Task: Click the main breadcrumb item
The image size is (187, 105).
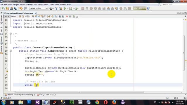Action: pos(40,95)
